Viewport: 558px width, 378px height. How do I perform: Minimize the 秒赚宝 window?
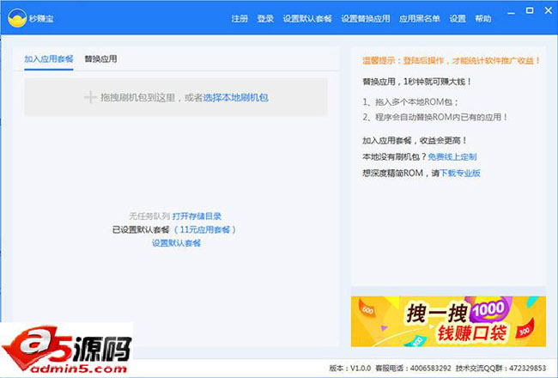pyautogui.click(x=511, y=13)
